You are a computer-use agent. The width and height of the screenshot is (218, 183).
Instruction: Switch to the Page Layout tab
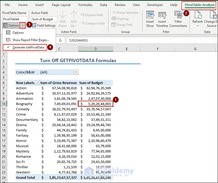[61, 5]
